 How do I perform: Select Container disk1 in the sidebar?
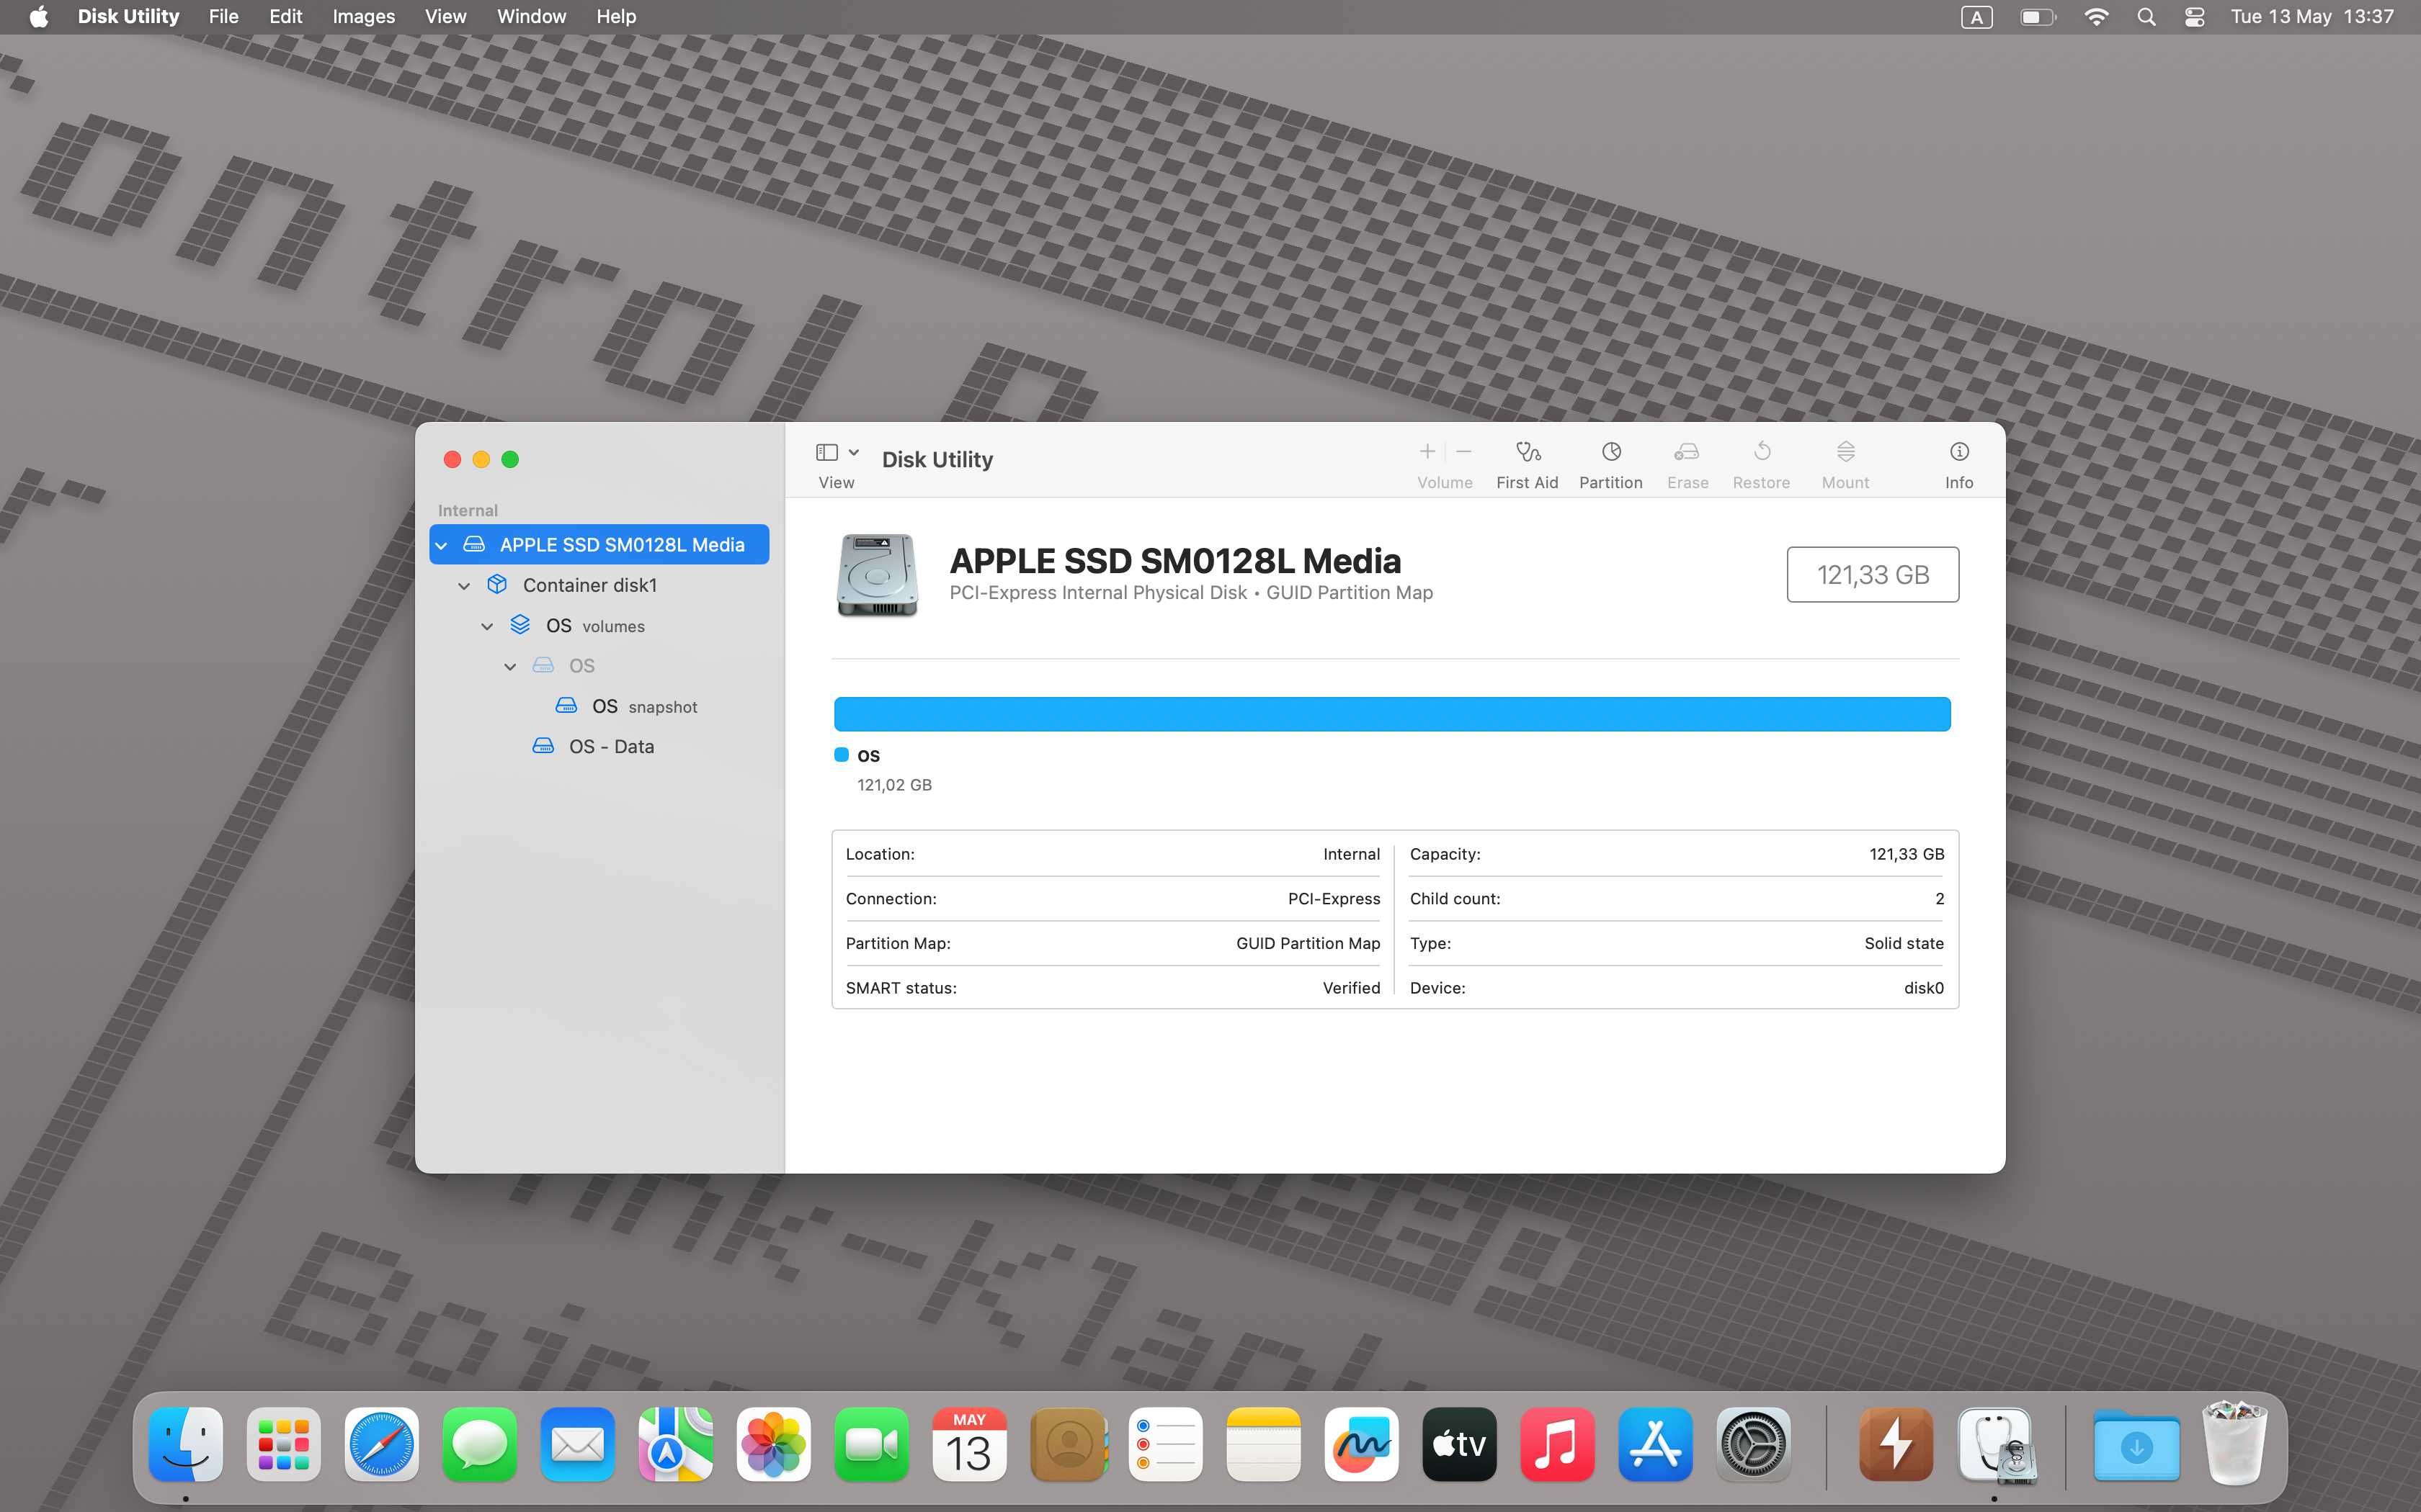click(599, 585)
